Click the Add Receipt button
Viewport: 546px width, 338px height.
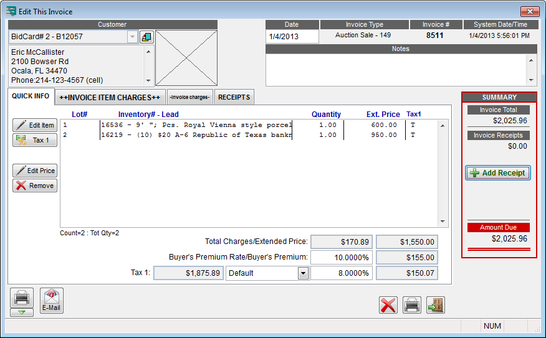click(x=498, y=173)
